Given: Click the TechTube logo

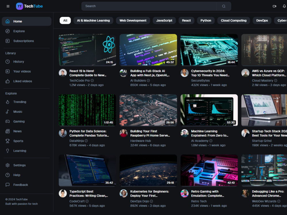Looking at the screenshot, I should click(29, 6).
